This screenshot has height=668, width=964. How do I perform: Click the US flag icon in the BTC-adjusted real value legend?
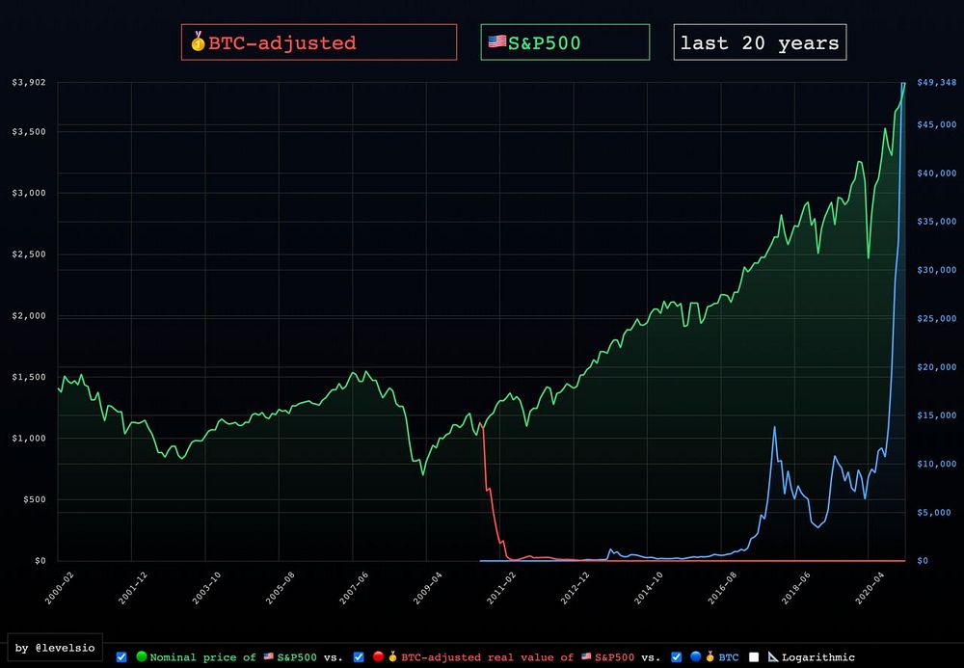pos(586,656)
